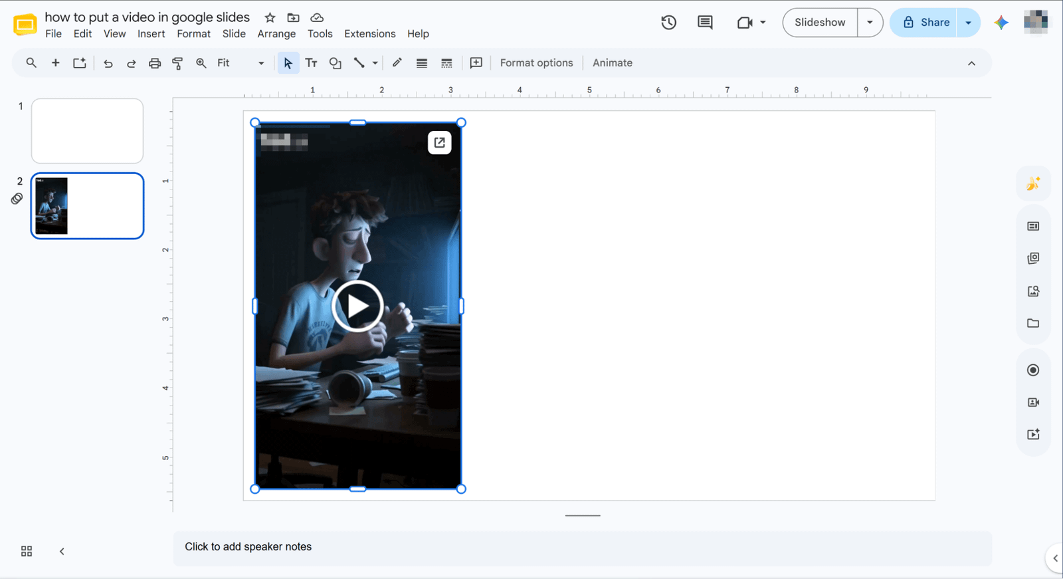Open the Arrange menu
Viewport: 1063px width, 579px height.
276,34
